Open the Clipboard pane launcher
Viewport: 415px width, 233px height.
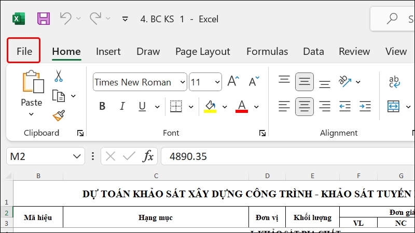80,133
